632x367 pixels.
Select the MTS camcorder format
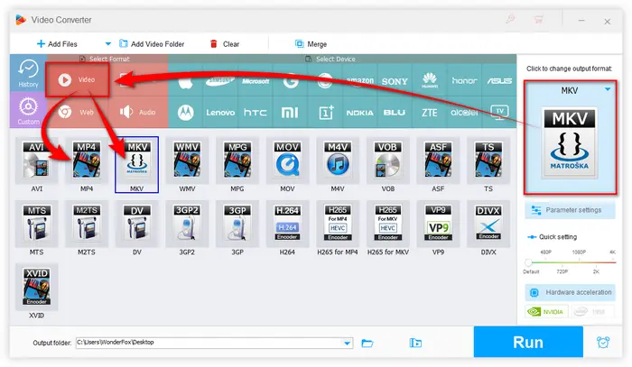(37, 224)
